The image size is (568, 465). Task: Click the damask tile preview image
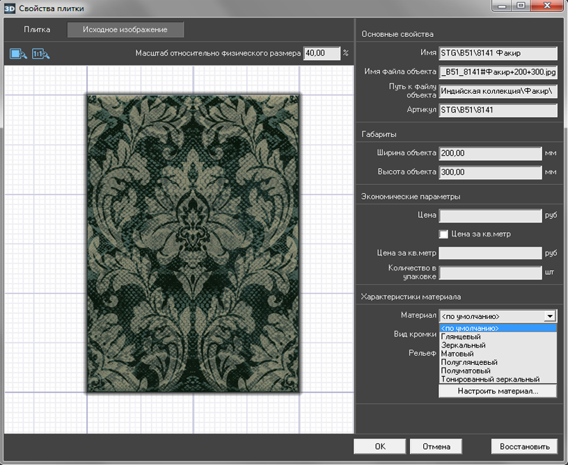coord(193,243)
